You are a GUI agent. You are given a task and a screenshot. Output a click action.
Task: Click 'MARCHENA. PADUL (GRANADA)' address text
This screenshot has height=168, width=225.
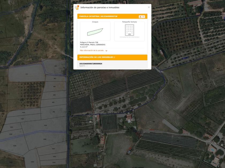click(93, 45)
